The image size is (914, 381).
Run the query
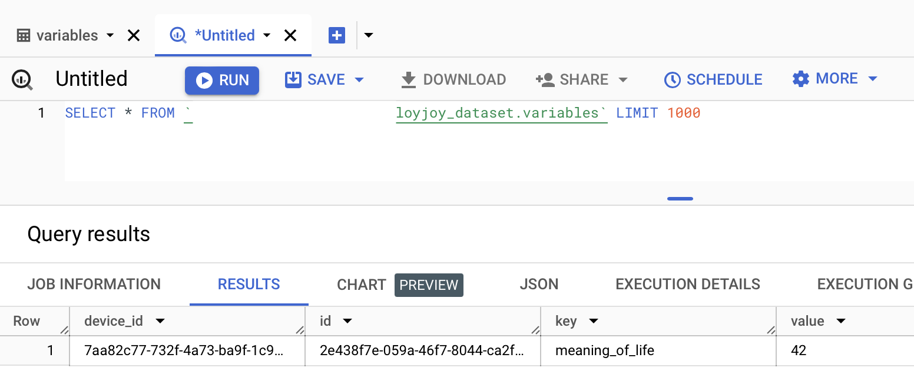(x=222, y=80)
